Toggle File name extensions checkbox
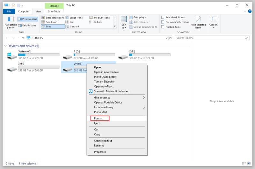Viewport: 255px width, 169px height. click(163, 22)
